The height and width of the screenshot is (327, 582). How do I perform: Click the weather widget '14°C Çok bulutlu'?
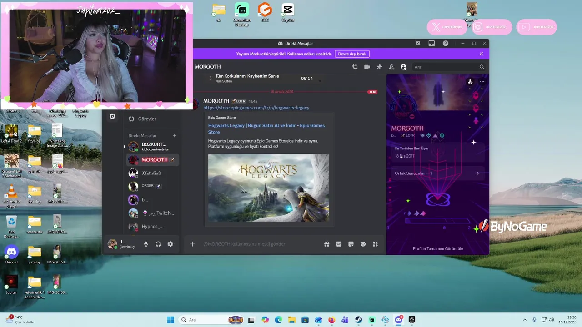pos(20,320)
